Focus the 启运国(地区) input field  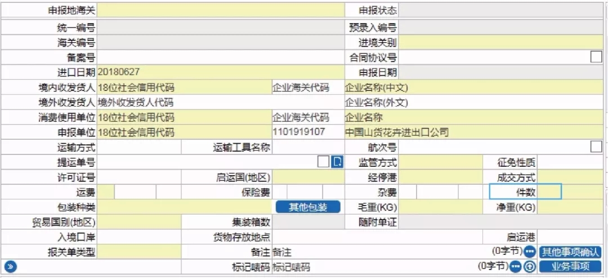[x=308, y=177]
